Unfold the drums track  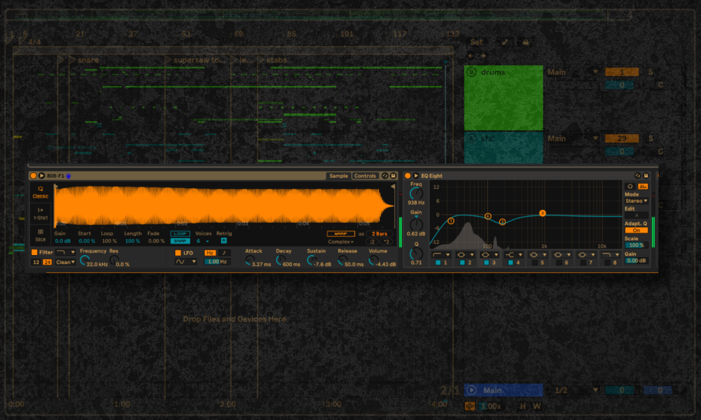471,72
